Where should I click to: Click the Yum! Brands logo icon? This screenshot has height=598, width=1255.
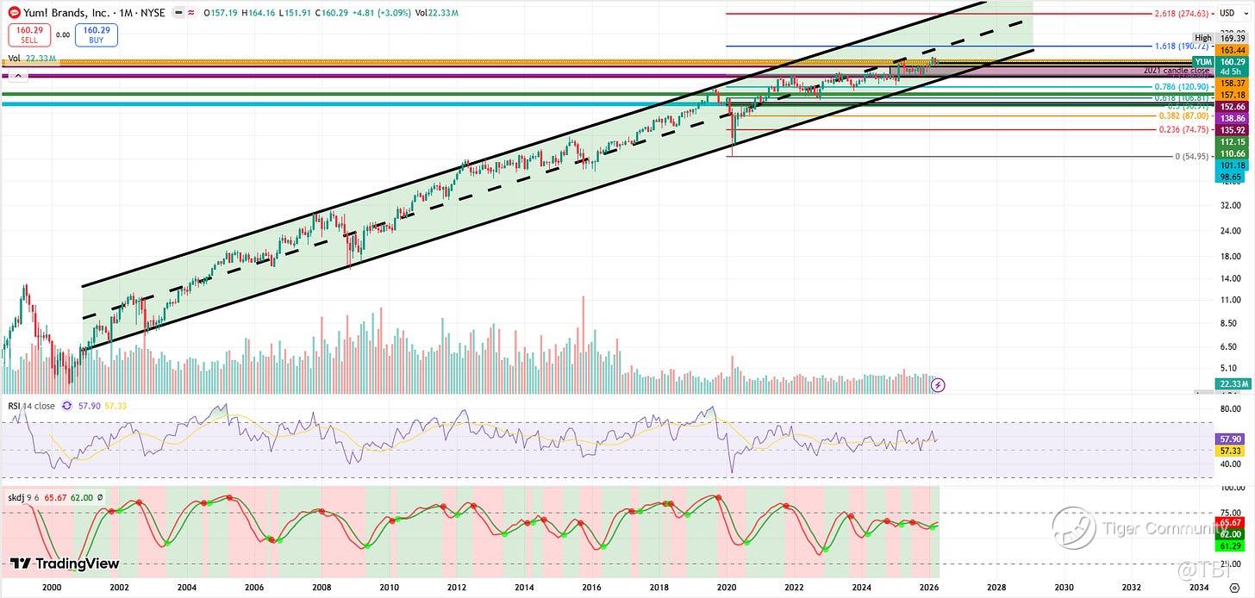(x=15, y=13)
